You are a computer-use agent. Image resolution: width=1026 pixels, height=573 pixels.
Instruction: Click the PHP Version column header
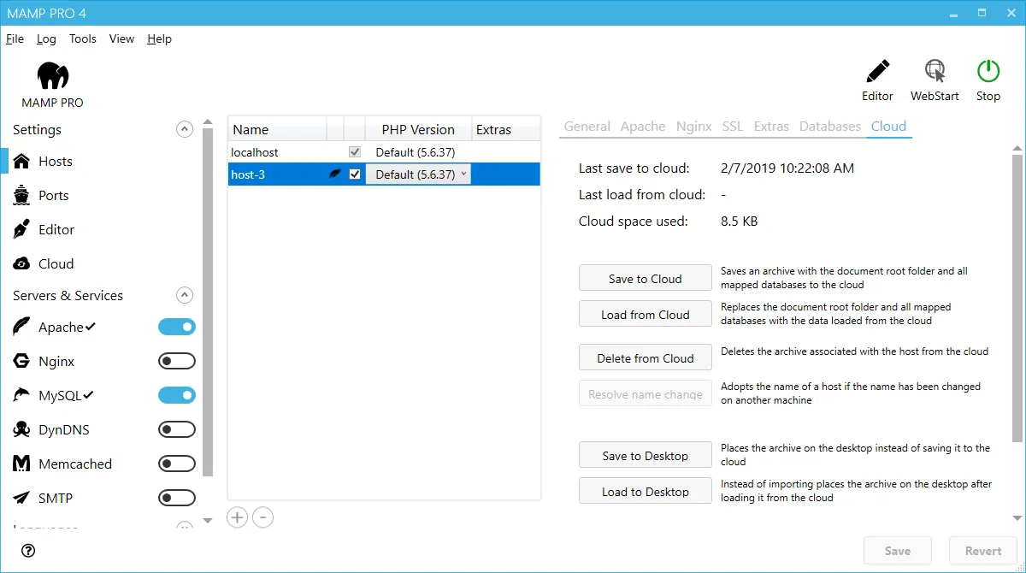[x=418, y=129]
